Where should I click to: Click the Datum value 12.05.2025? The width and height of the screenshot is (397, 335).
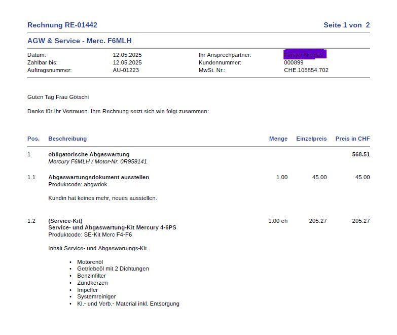point(127,55)
